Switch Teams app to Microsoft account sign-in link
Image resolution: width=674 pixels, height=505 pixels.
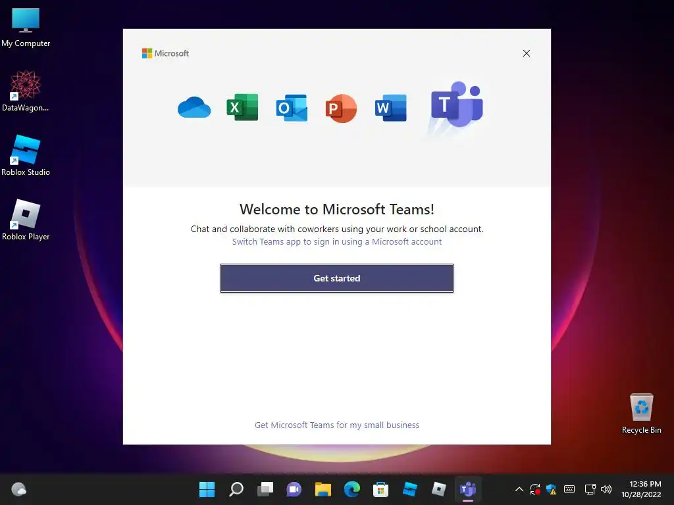pyautogui.click(x=337, y=242)
